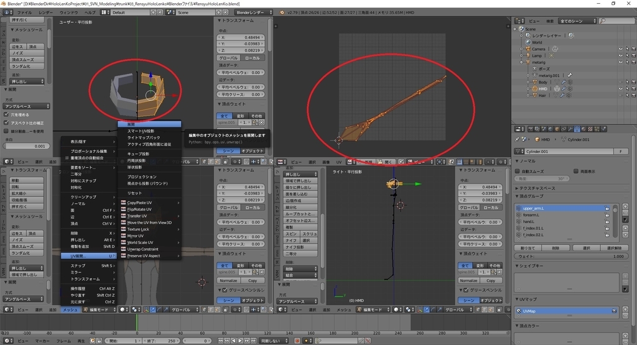Open the ウィンドウ menu

[68, 12]
